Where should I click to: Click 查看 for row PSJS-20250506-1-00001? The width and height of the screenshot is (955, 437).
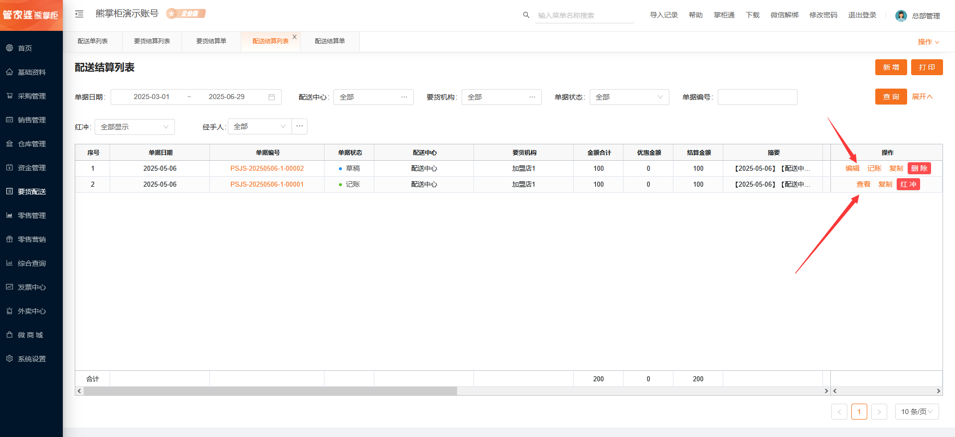click(x=863, y=184)
